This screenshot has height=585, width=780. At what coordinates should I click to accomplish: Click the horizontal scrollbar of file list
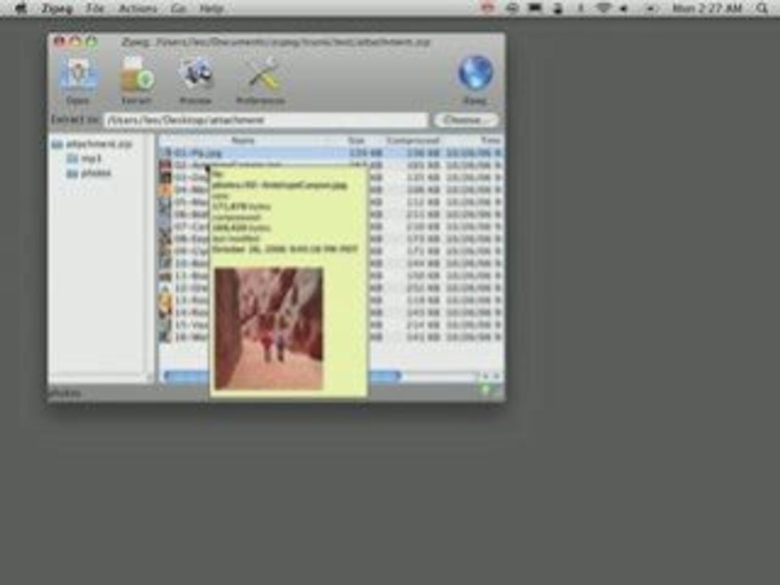[x=282, y=376]
